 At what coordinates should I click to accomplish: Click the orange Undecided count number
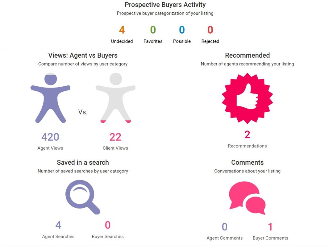point(122,30)
